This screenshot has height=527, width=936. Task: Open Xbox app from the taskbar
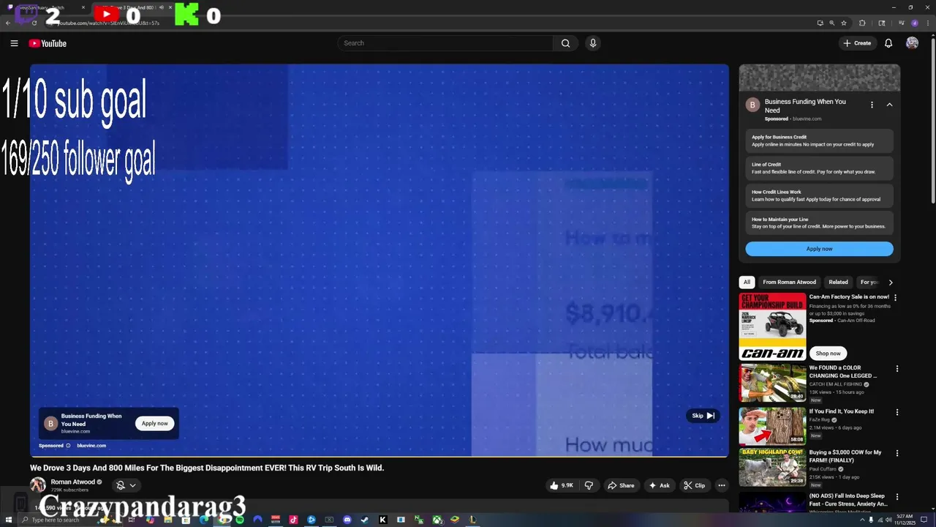click(x=437, y=520)
